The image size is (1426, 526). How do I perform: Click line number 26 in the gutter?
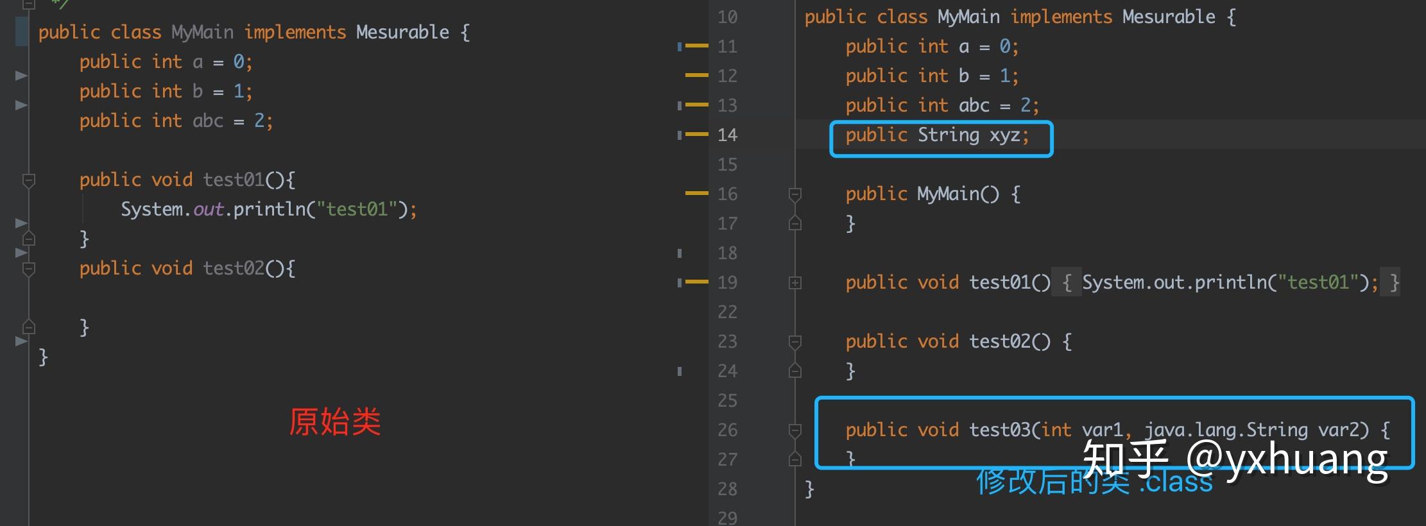coord(727,430)
